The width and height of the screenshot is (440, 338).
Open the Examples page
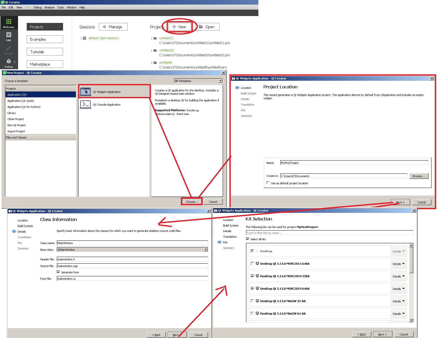(x=45, y=39)
